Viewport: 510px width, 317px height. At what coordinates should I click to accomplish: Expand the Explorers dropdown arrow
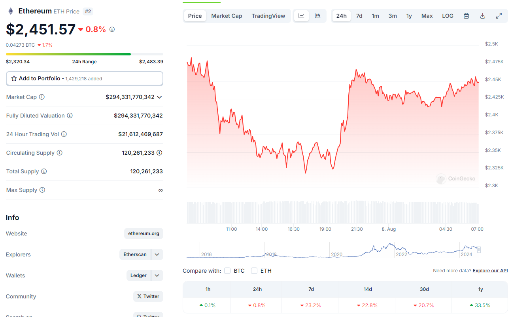pos(157,254)
